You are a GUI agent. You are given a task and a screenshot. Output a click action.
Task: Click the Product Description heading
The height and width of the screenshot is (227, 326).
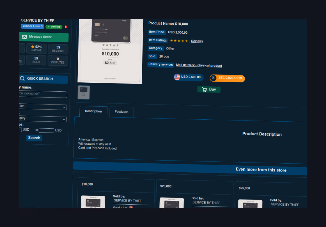click(x=262, y=134)
